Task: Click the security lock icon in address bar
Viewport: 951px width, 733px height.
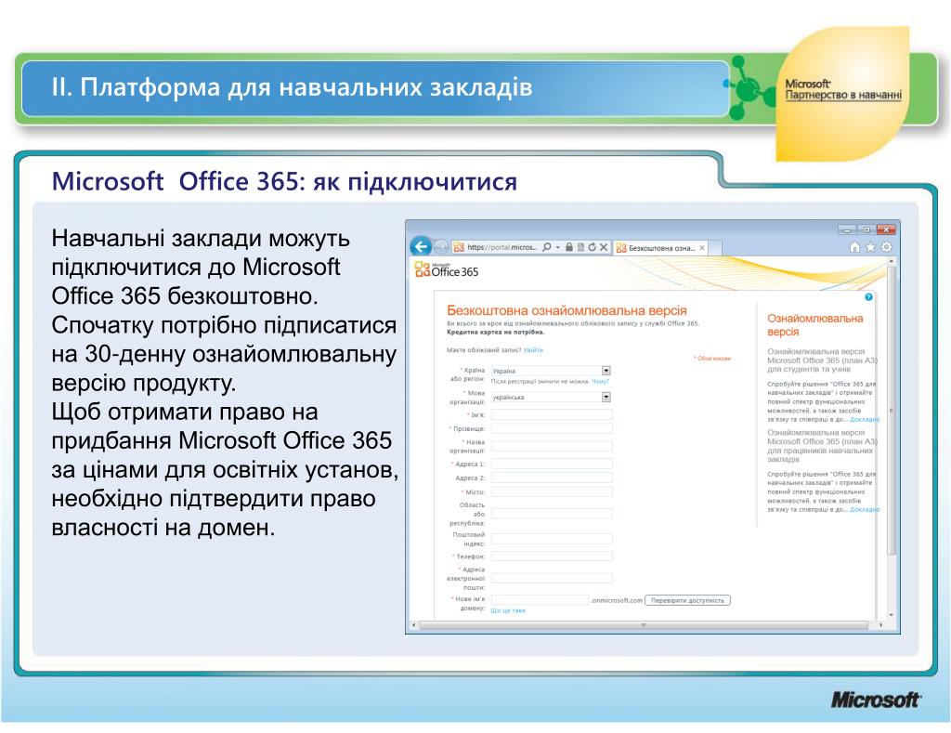Action: tap(569, 247)
